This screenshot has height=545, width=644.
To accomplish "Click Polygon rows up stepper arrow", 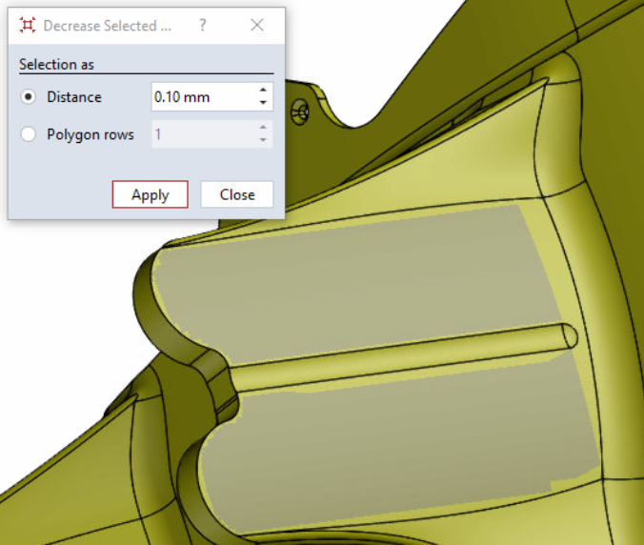I will 263,128.
